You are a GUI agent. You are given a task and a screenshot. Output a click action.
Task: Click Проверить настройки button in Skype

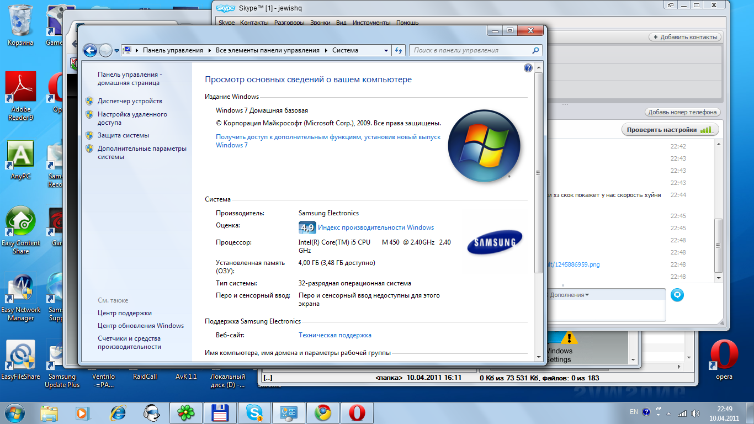pyautogui.click(x=671, y=130)
